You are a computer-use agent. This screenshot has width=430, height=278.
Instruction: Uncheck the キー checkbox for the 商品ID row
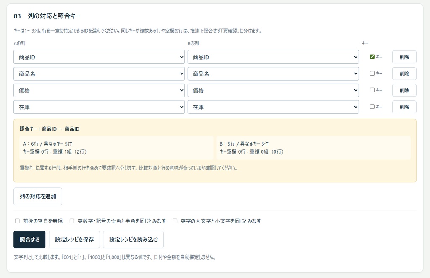(372, 57)
